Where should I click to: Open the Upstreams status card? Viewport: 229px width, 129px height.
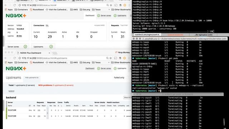point(43,47)
